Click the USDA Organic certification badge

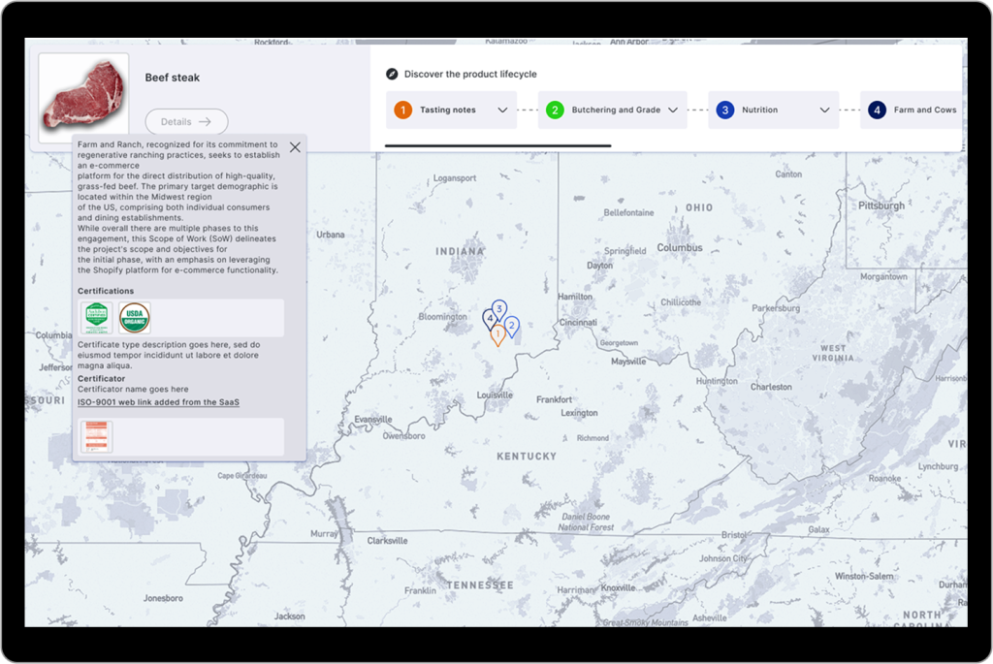134,318
